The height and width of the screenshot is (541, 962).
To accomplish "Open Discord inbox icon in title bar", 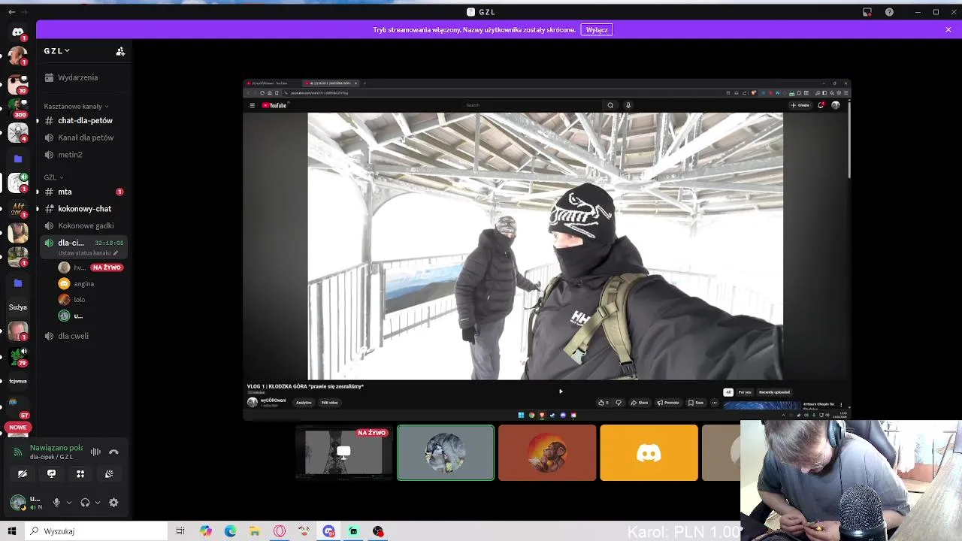I will coord(867,12).
